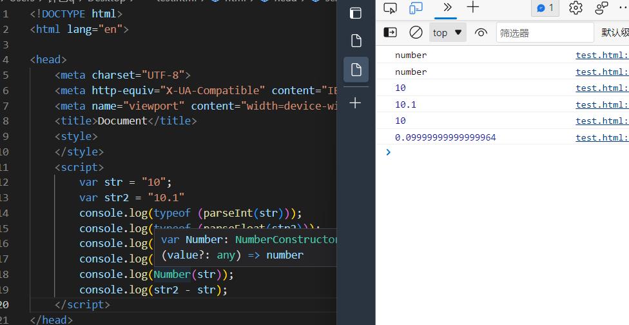This screenshot has height=325, width=629.
Task: Click the console prompt chevron input
Action: [388, 152]
